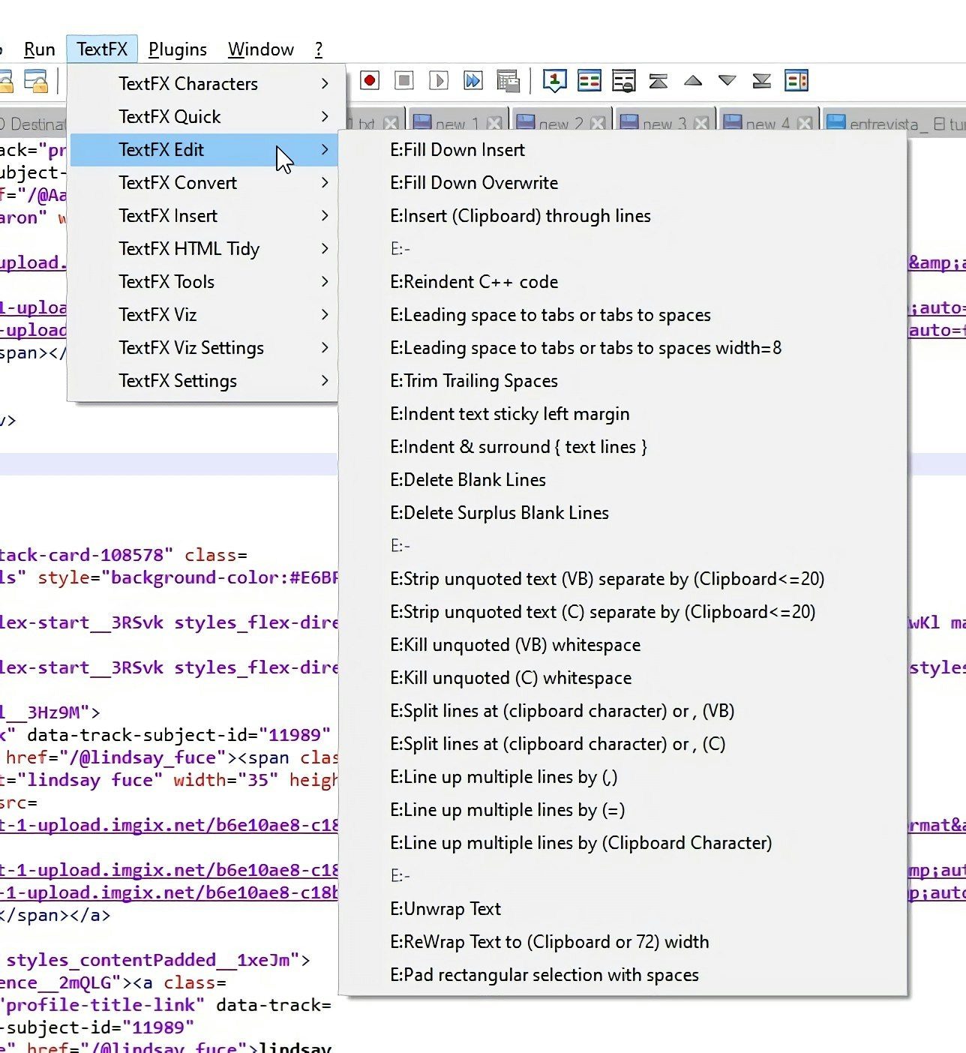
Task: Expand the TextFX Convert submenu arrow
Action: point(325,182)
